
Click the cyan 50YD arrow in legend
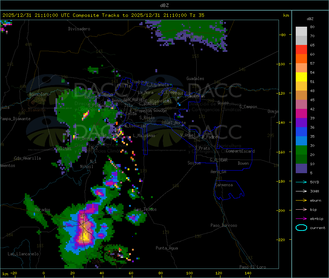(301, 182)
